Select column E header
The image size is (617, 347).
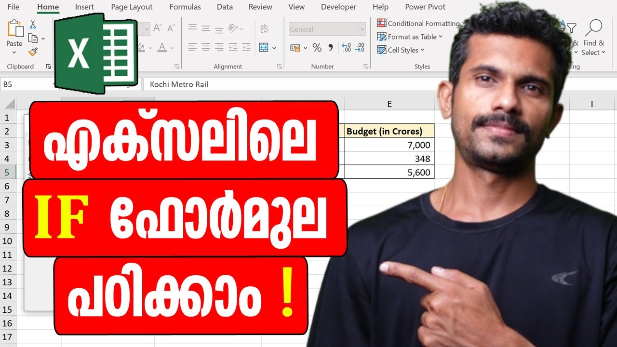click(389, 104)
